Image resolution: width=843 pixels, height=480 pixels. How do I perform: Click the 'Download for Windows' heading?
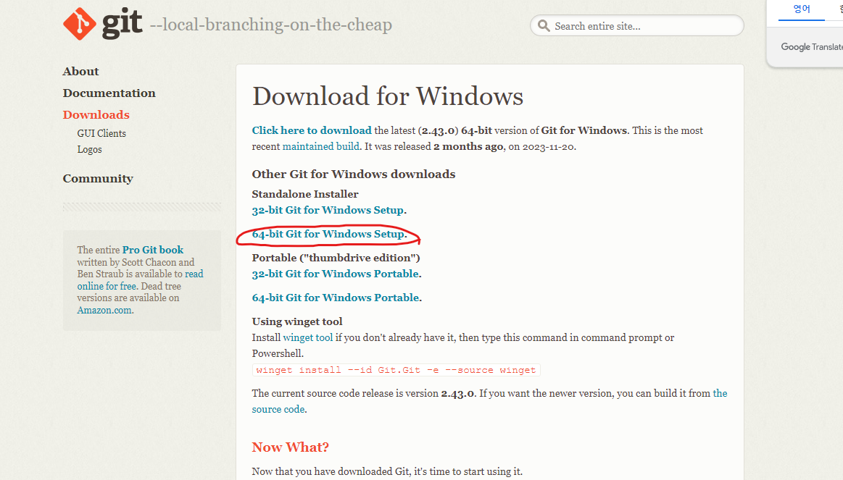[388, 96]
